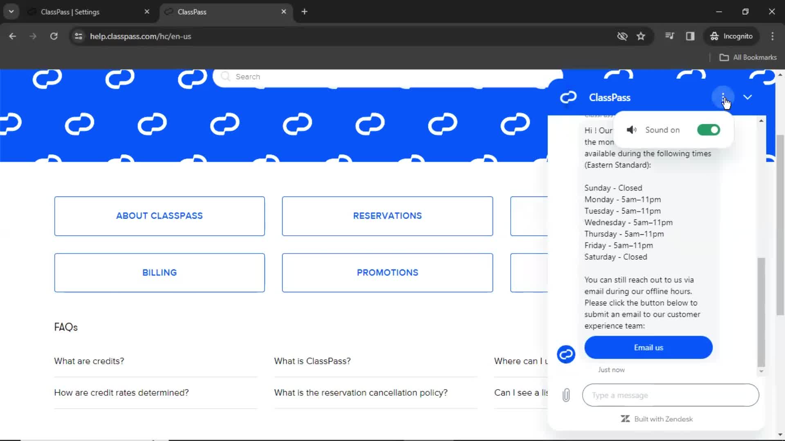The width and height of the screenshot is (785, 441).
Task: Toggle the Sound on switch
Action: click(708, 130)
